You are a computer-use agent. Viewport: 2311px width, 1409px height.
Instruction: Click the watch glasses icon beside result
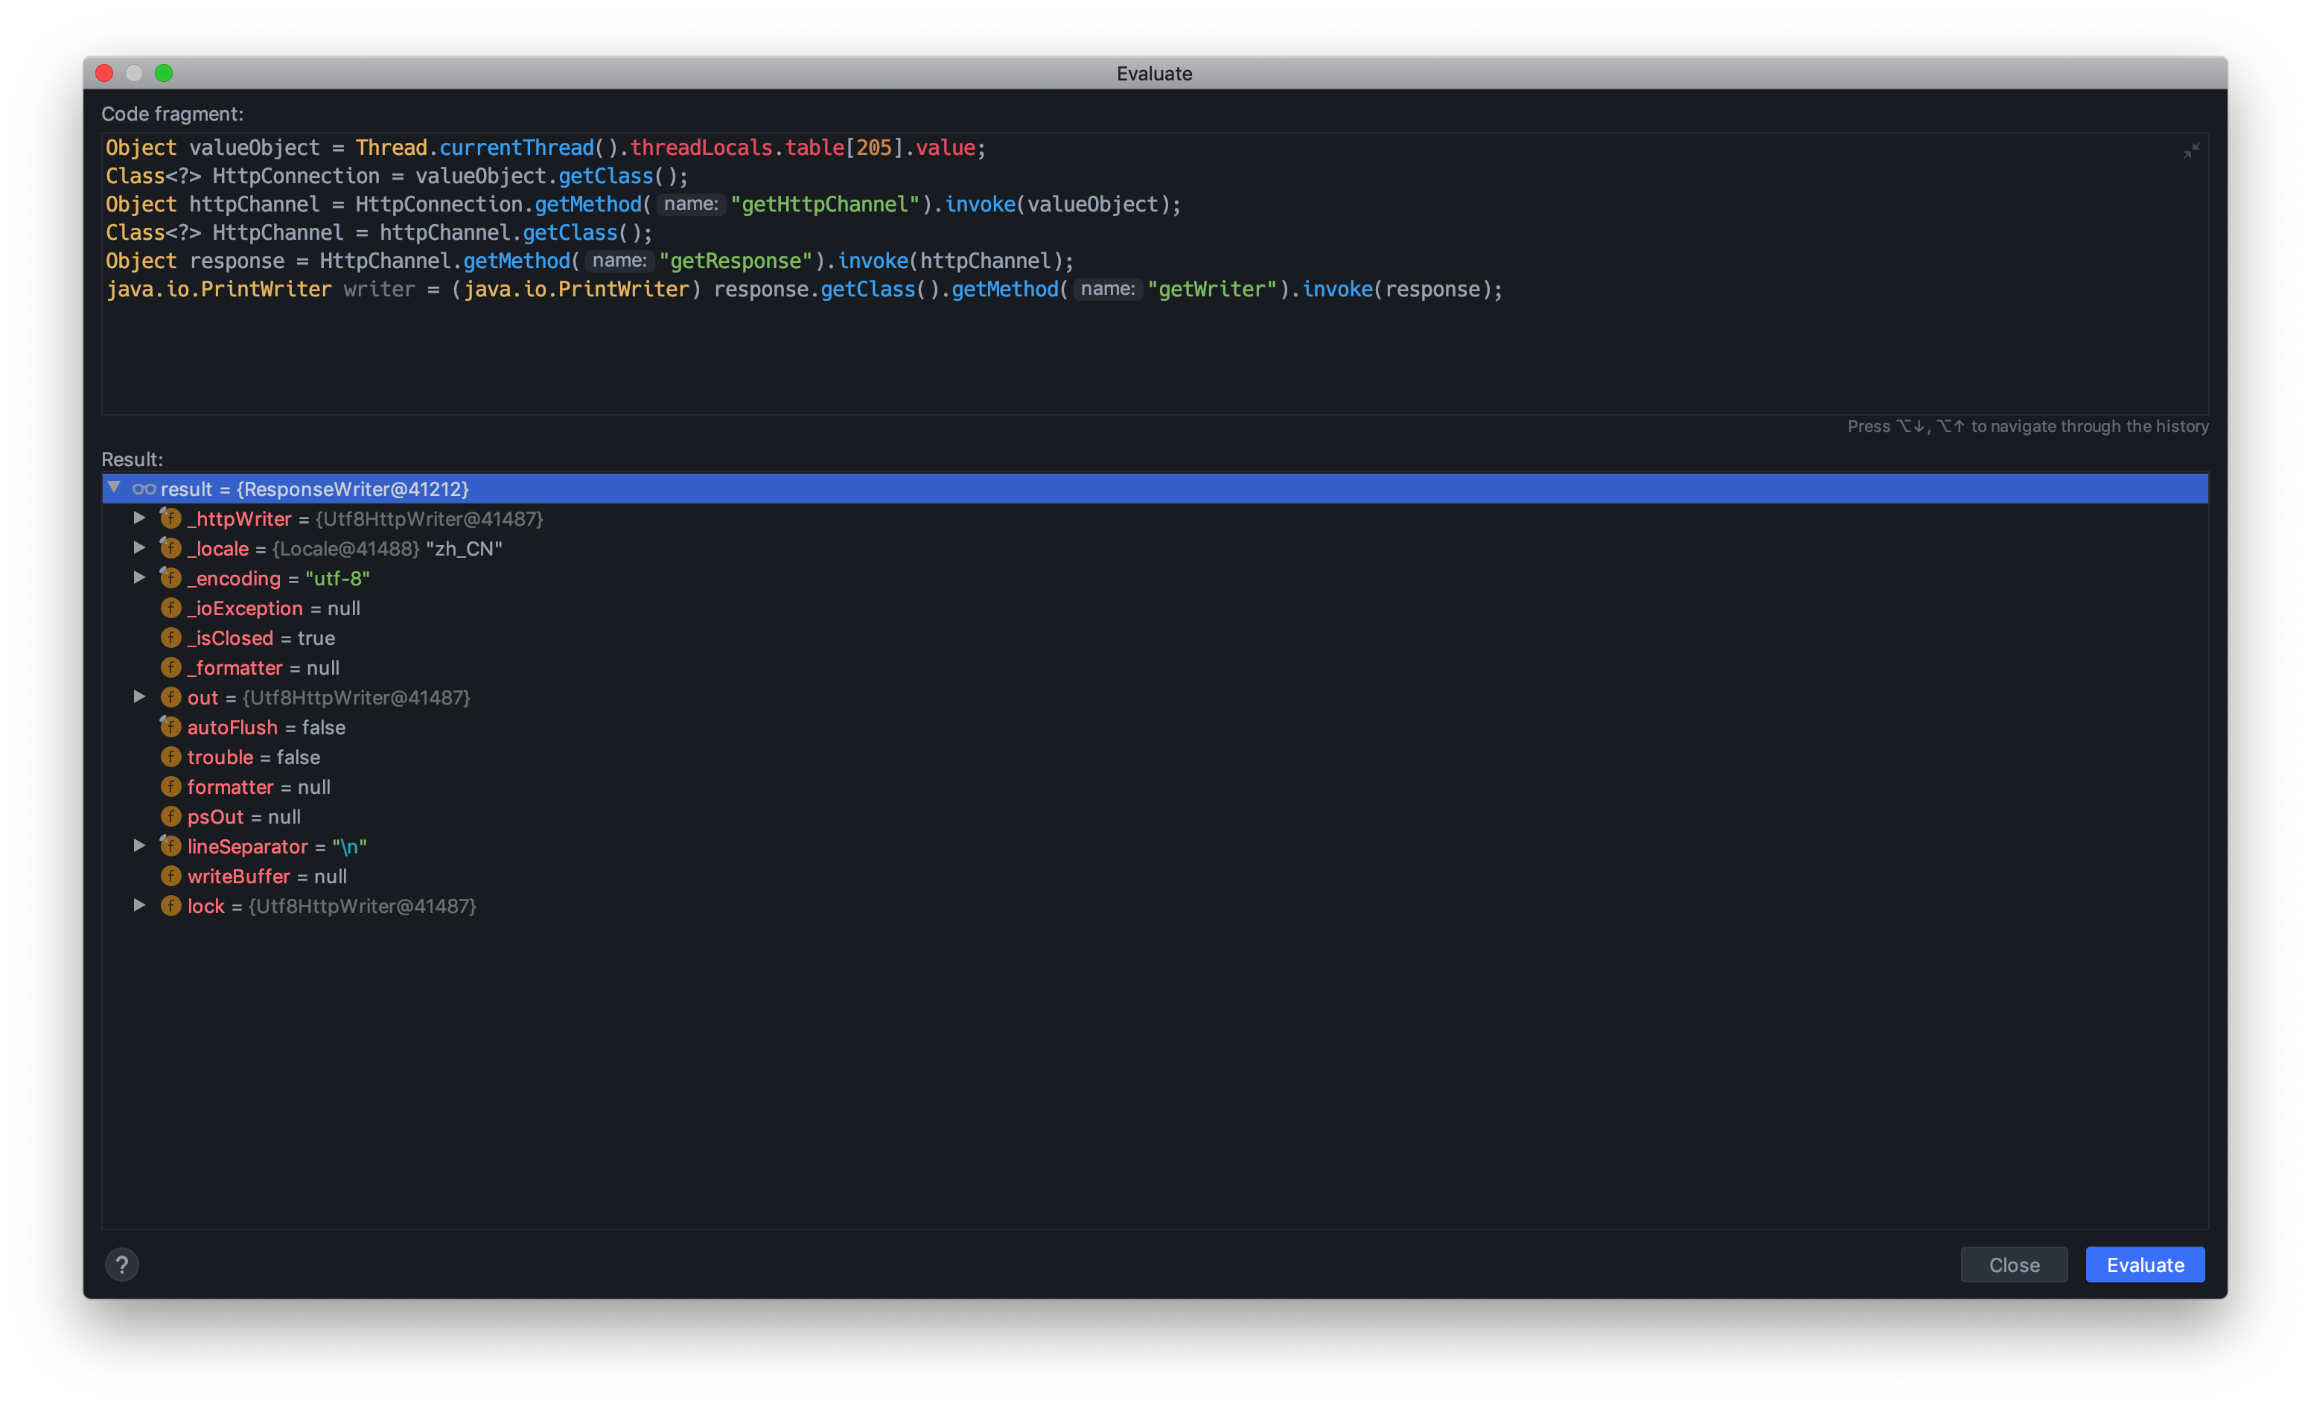click(x=144, y=489)
